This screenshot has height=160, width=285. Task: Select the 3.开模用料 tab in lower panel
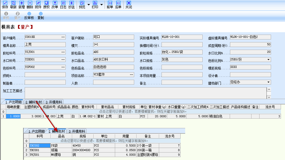pyautogui.click(x=77, y=131)
